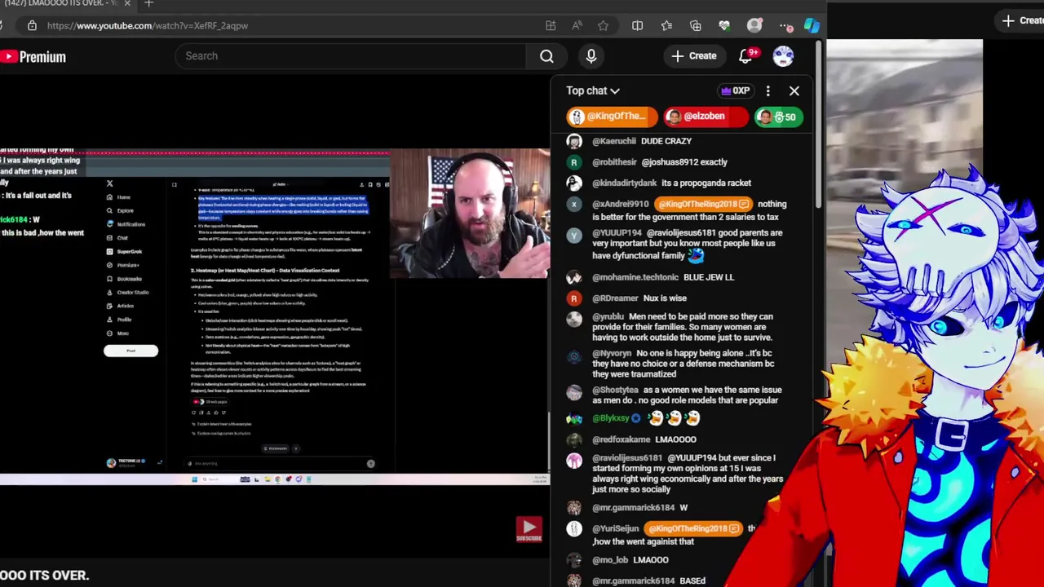Screen dimensions: 1044x587
Task: Click username @robithesir in chat
Action: click(x=614, y=161)
